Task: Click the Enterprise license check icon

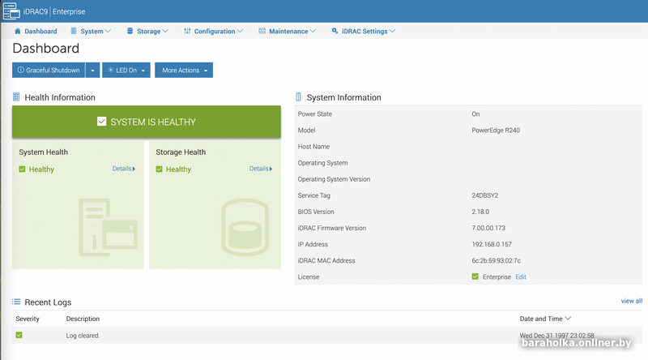Action: [x=475, y=276]
